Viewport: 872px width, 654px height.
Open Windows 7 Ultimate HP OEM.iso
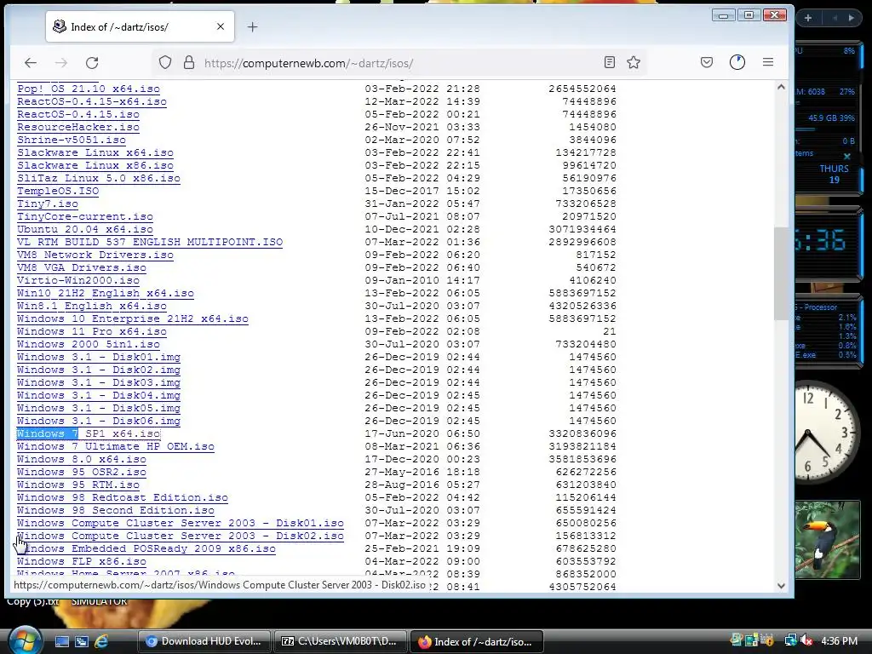pos(116,447)
